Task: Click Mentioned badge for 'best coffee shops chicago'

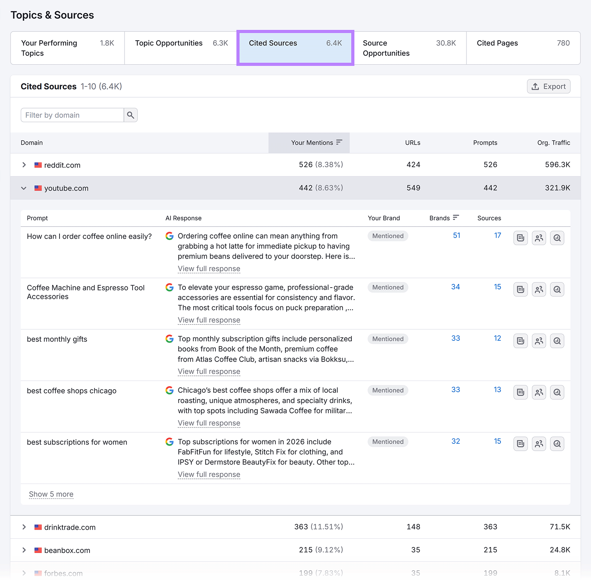Action: pyautogui.click(x=388, y=390)
